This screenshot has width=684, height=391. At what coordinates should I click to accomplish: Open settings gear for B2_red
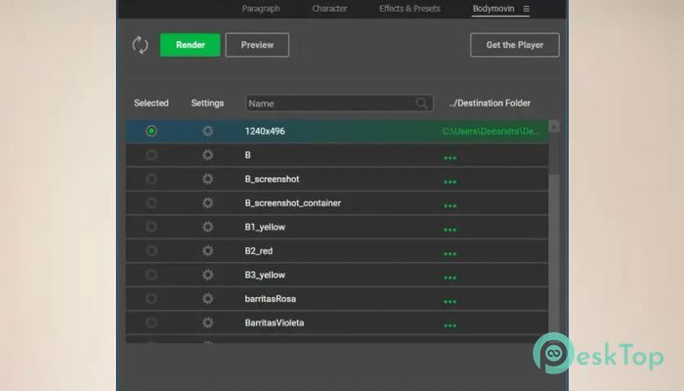click(x=207, y=251)
